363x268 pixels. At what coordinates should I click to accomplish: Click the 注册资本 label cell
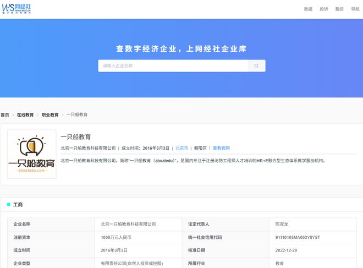tap(51, 237)
